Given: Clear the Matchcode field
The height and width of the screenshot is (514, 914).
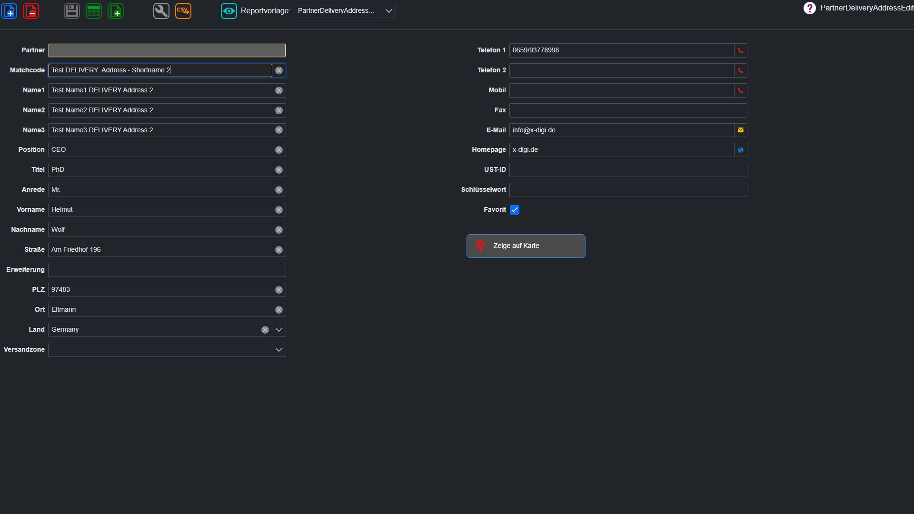Looking at the screenshot, I should 279,70.
